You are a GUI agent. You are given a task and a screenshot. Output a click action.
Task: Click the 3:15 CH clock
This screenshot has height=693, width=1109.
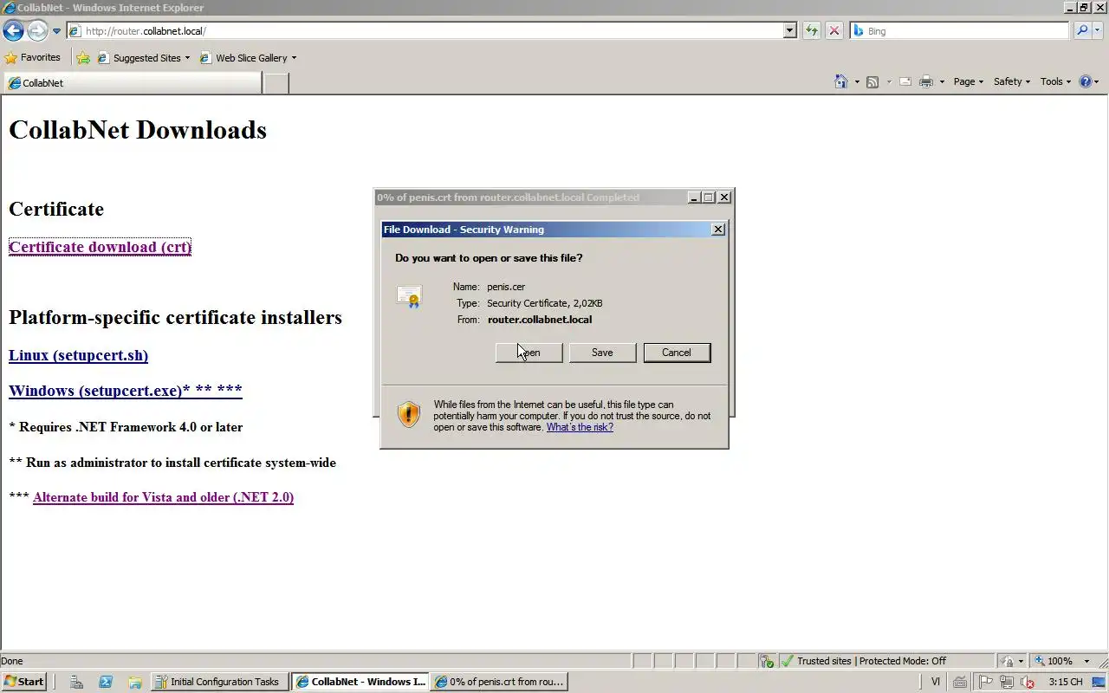coord(1065,682)
